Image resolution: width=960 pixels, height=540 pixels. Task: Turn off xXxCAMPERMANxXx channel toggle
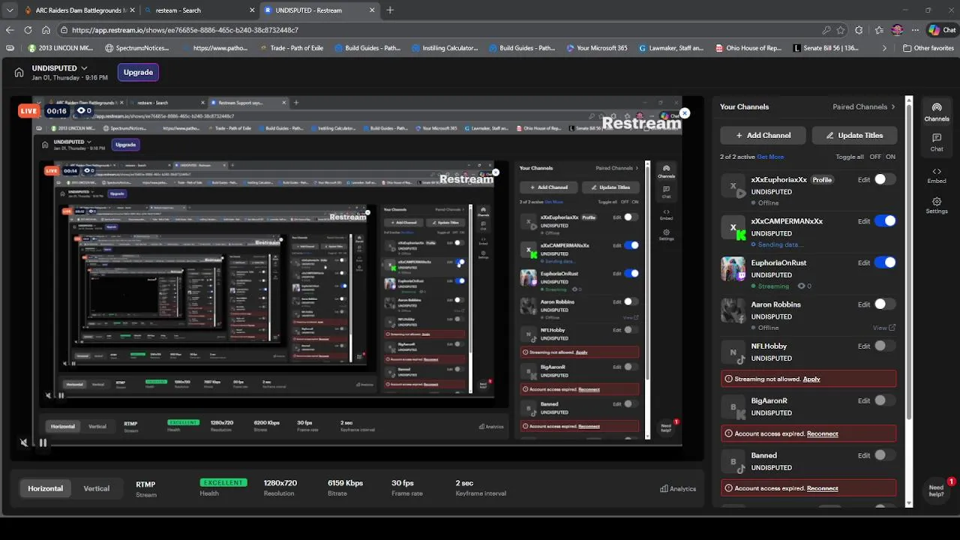pos(885,221)
